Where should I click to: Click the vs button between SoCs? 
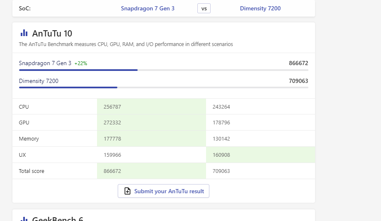204,9
